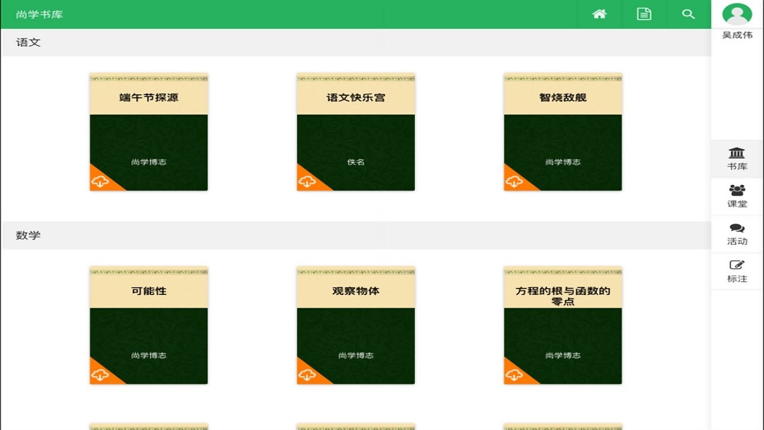Go to the home icon in header
Viewport: 764px width, 430px height.
pyautogui.click(x=599, y=14)
